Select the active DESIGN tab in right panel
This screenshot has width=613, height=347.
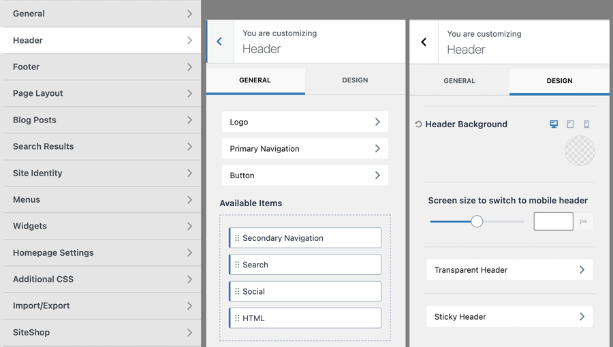559,81
